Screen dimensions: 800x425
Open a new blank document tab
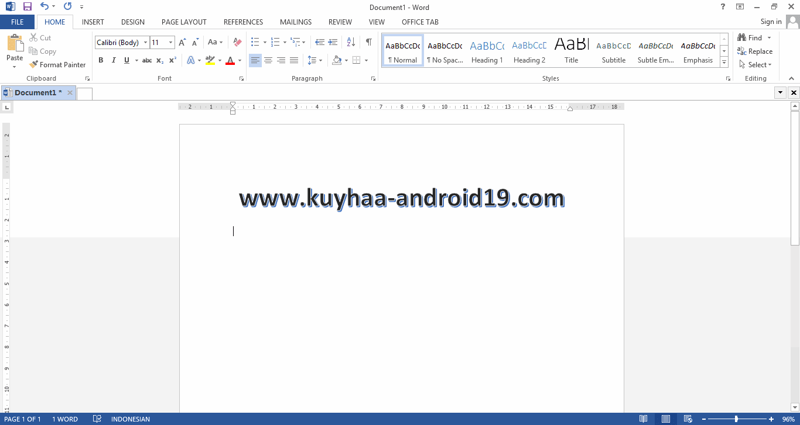point(84,94)
